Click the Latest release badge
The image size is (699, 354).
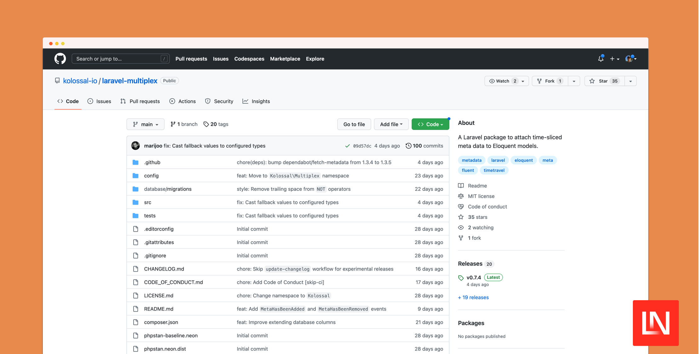click(493, 277)
